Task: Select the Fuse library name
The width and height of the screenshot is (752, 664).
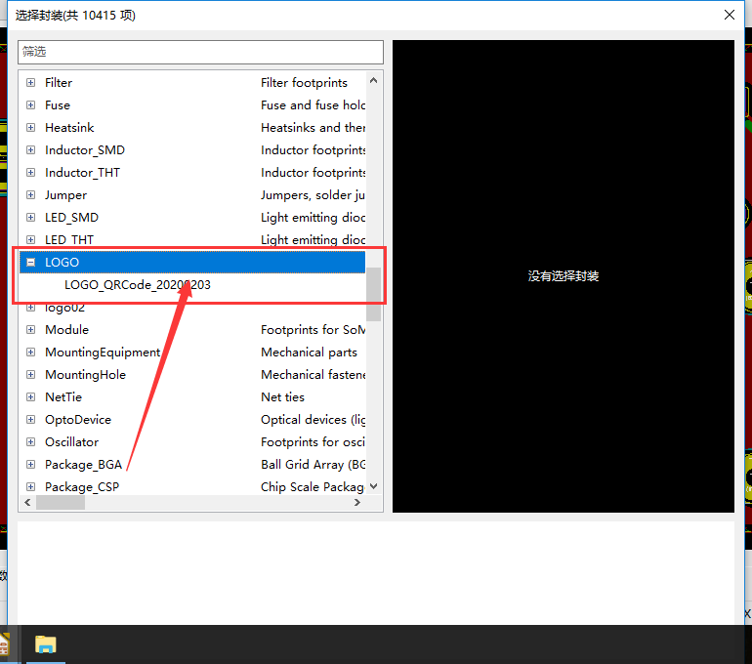Action: [x=58, y=105]
